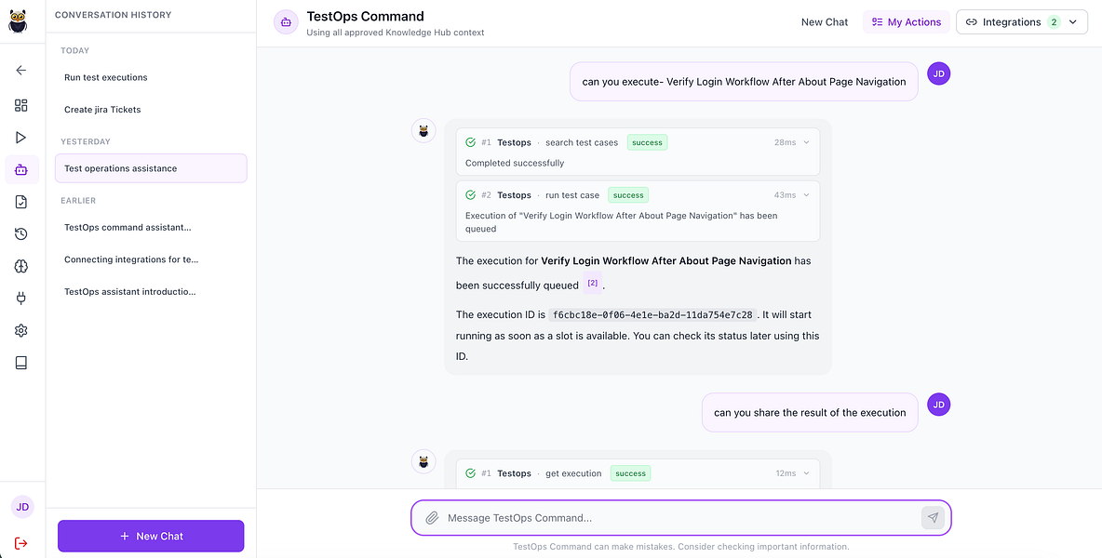
Task: Expand the run test case step chevron
Action: pos(806,194)
